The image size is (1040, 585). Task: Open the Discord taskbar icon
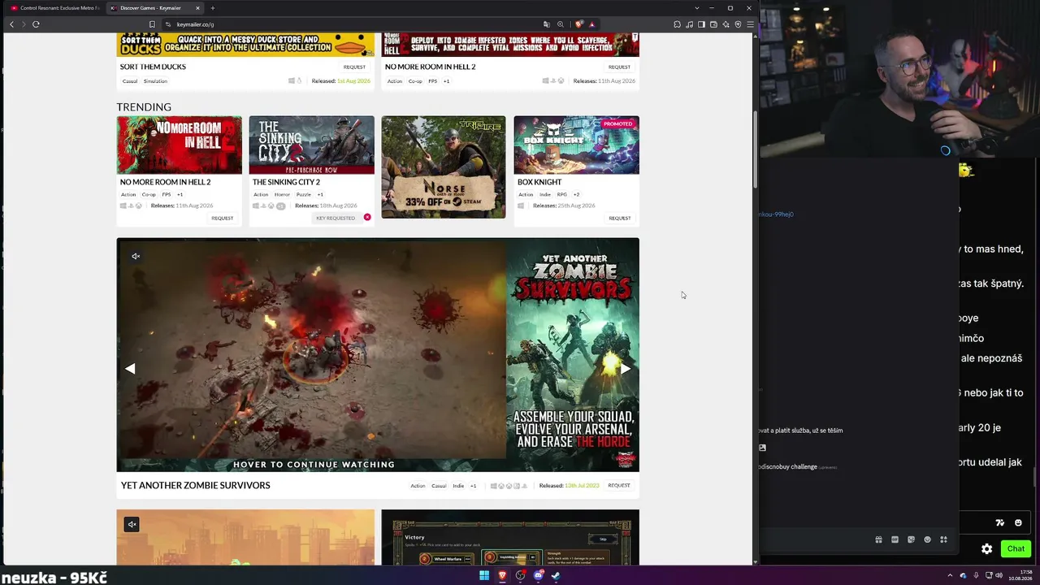pyautogui.click(x=538, y=575)
